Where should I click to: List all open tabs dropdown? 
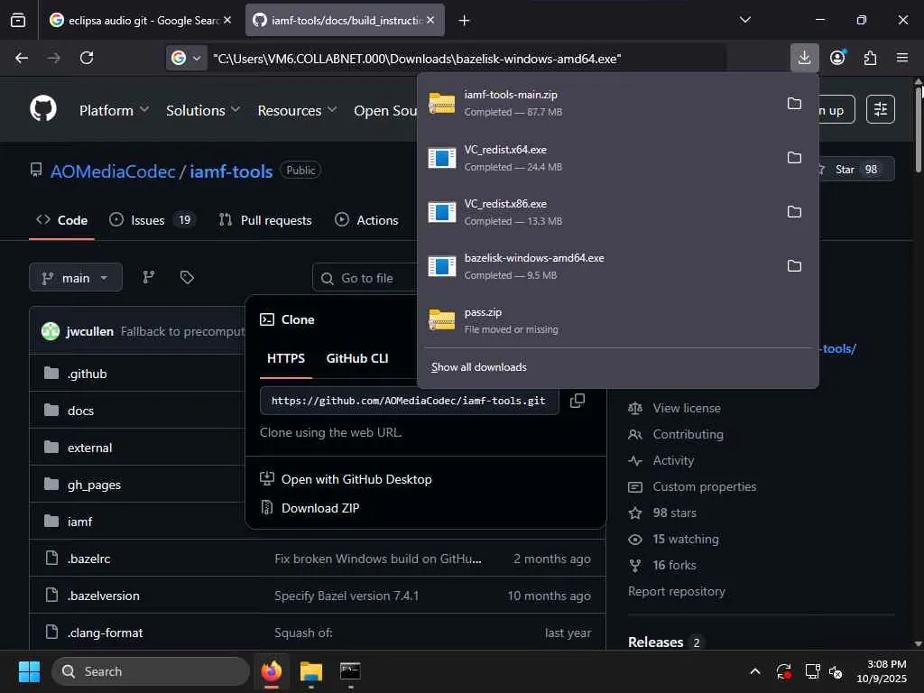745,20
